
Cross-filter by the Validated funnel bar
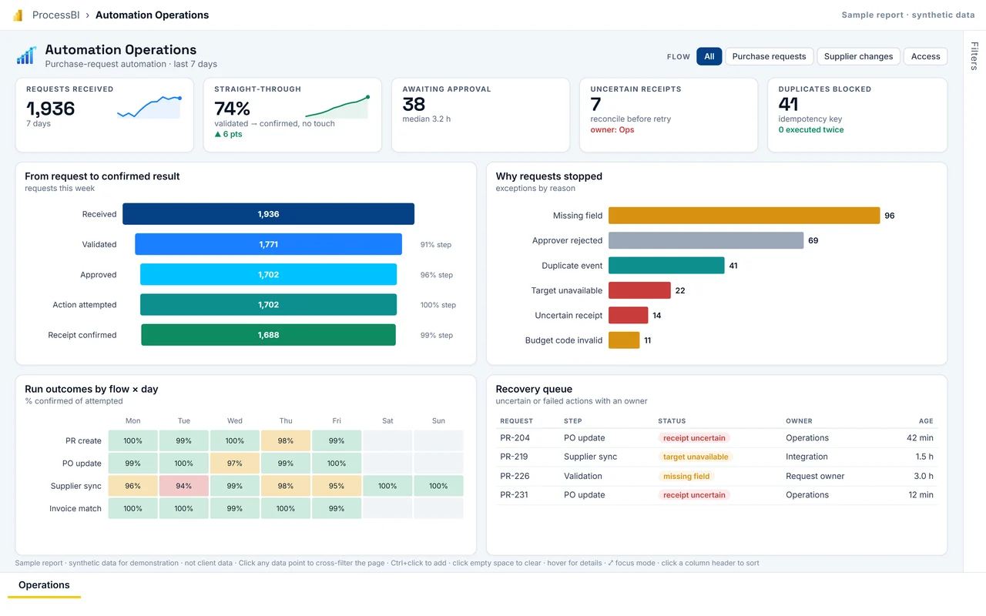pyautogui.click(x=268, y=244)
